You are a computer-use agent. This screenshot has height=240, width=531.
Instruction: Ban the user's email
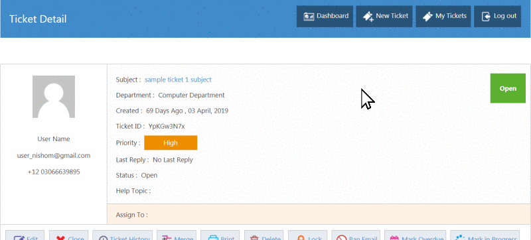pos(356,235)
